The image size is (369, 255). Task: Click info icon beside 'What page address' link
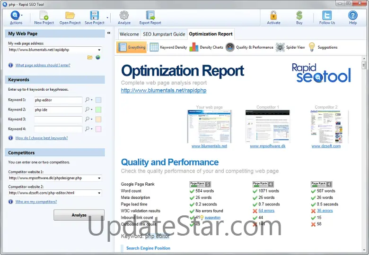click(x=10, y=65)
